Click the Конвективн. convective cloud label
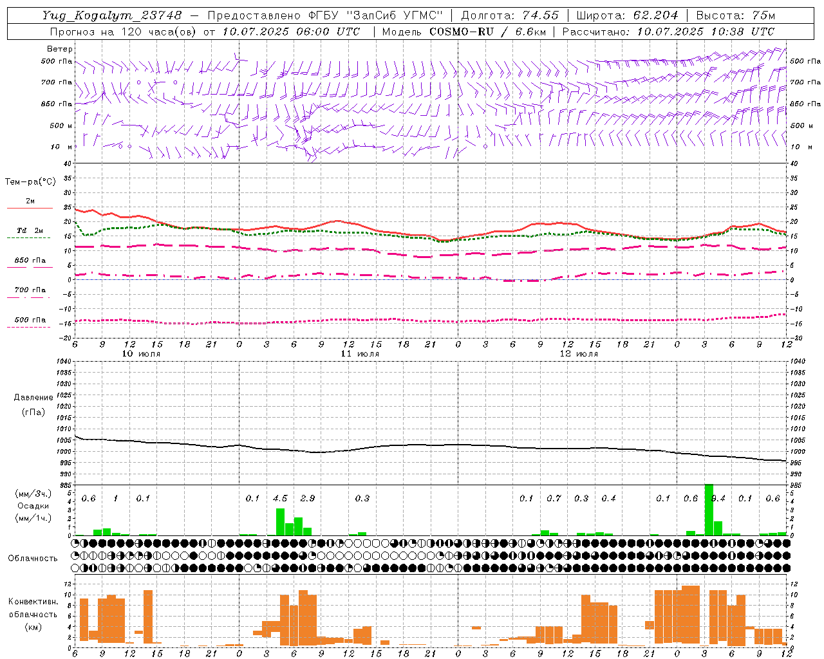The height and width of the screenshot is (659, 824). pos(33,602)
